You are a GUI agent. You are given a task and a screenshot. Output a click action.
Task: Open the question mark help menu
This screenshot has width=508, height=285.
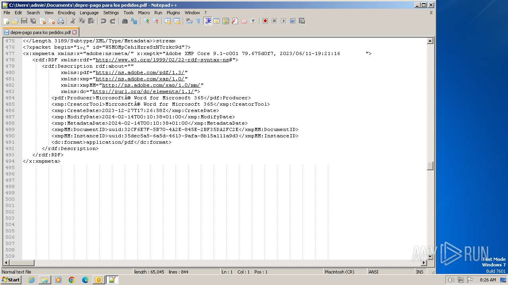pyautogui.click(x=205, y=13)
